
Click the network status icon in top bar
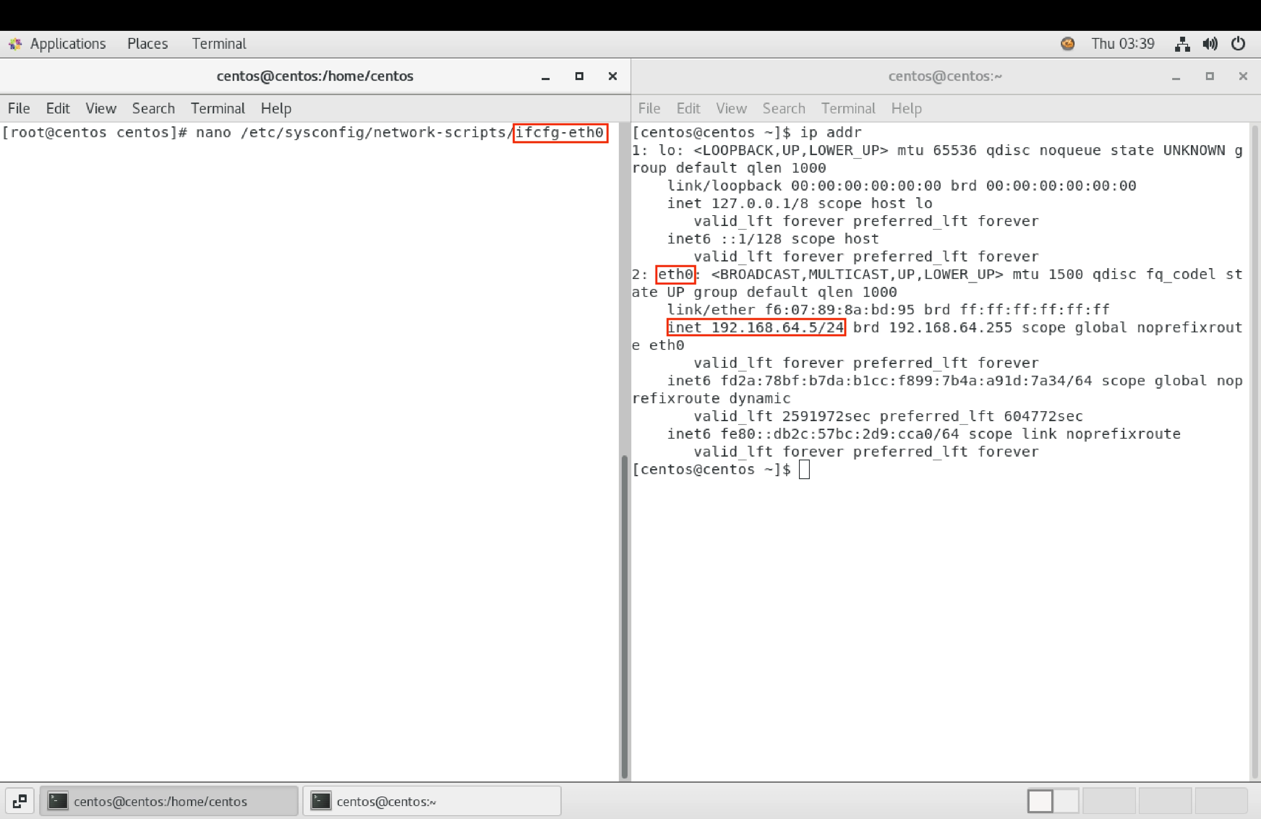[1182, 44]
